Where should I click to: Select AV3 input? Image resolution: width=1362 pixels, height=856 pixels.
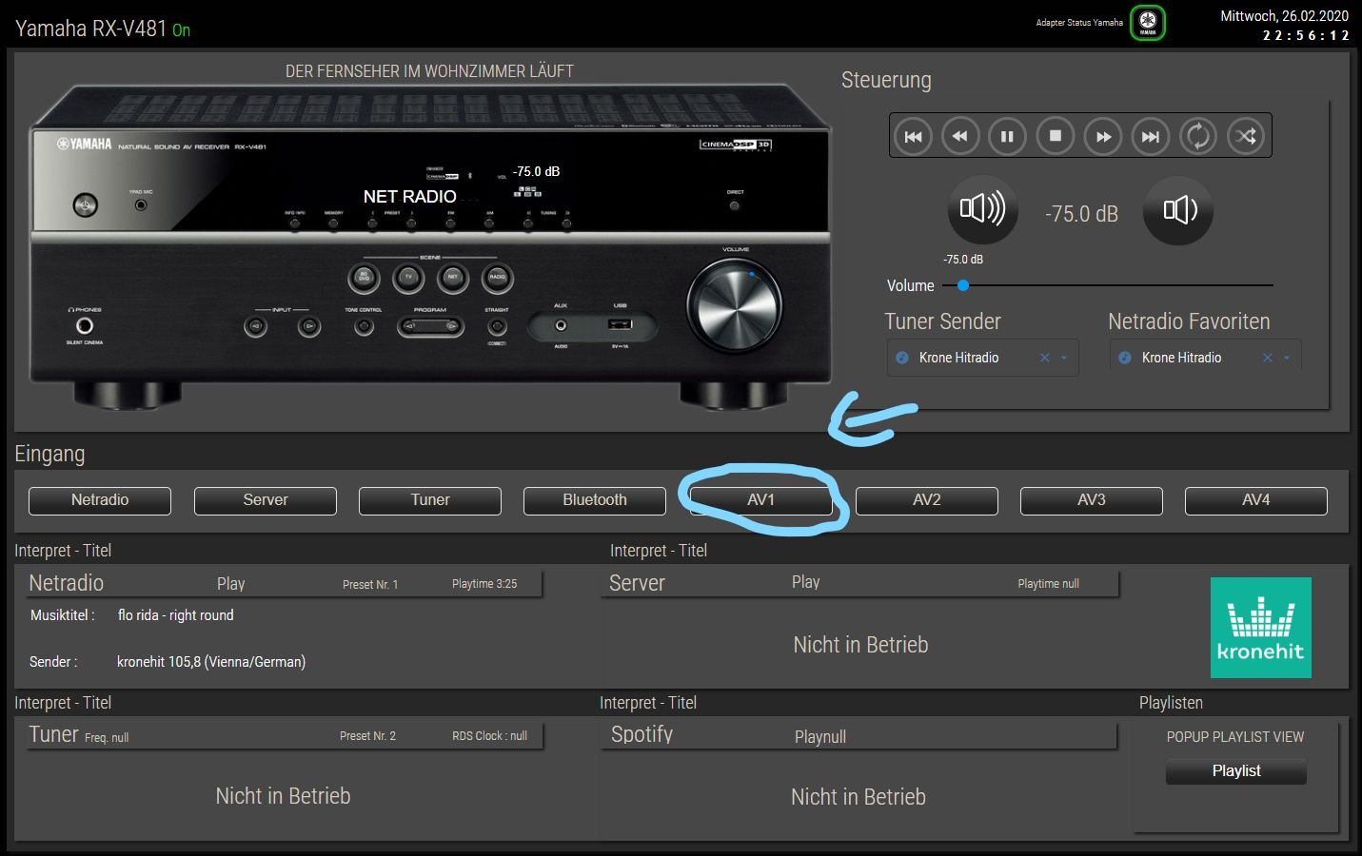click(x=1092, y=500)
